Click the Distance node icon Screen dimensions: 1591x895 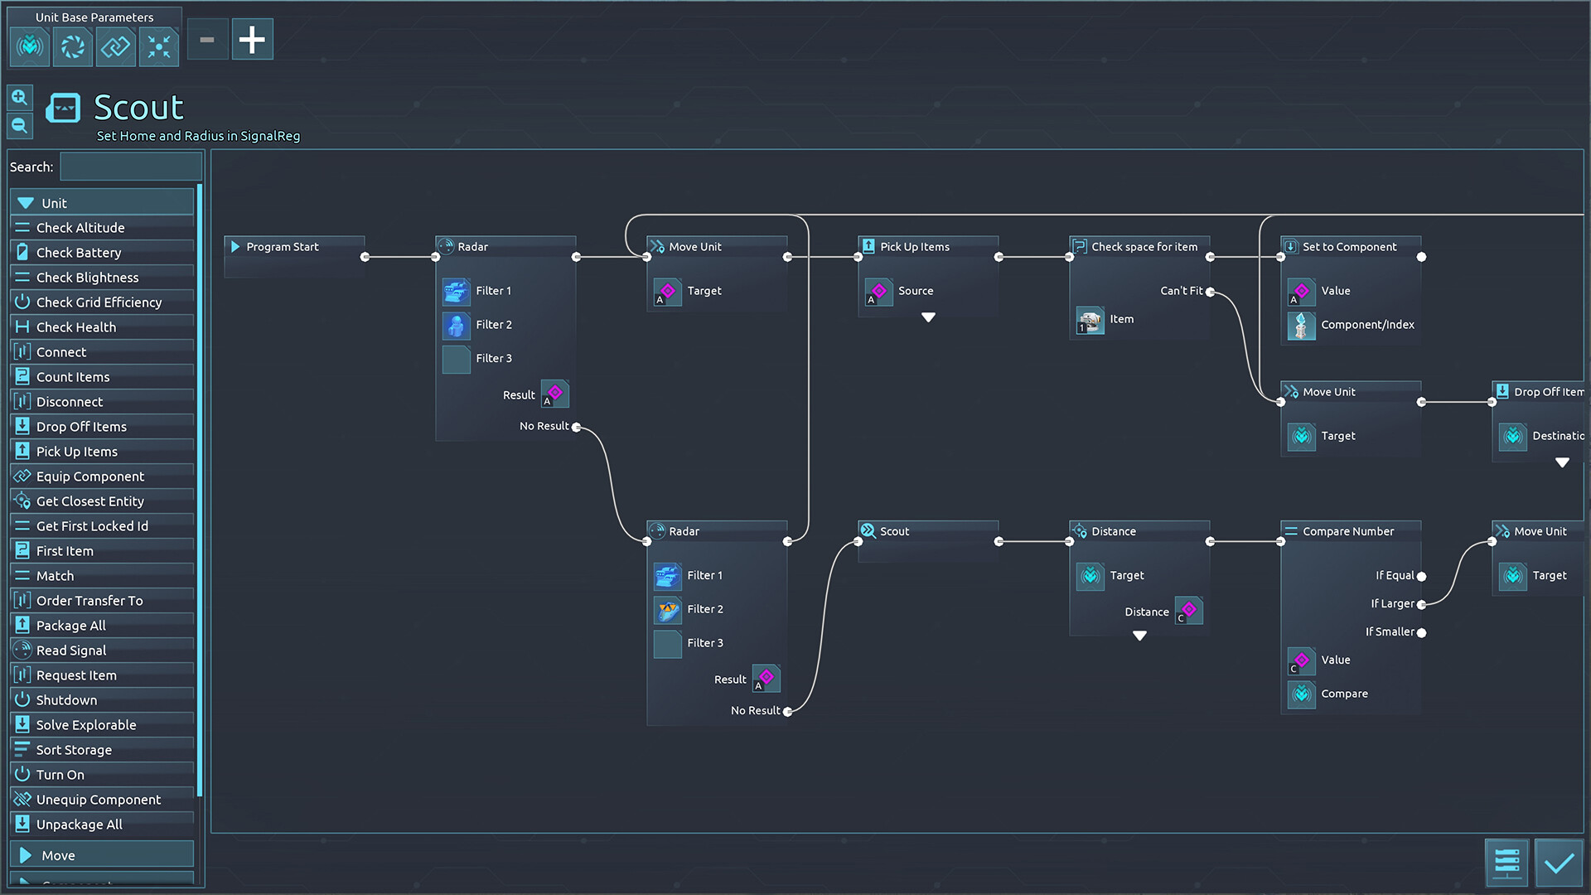[1081, 530]
